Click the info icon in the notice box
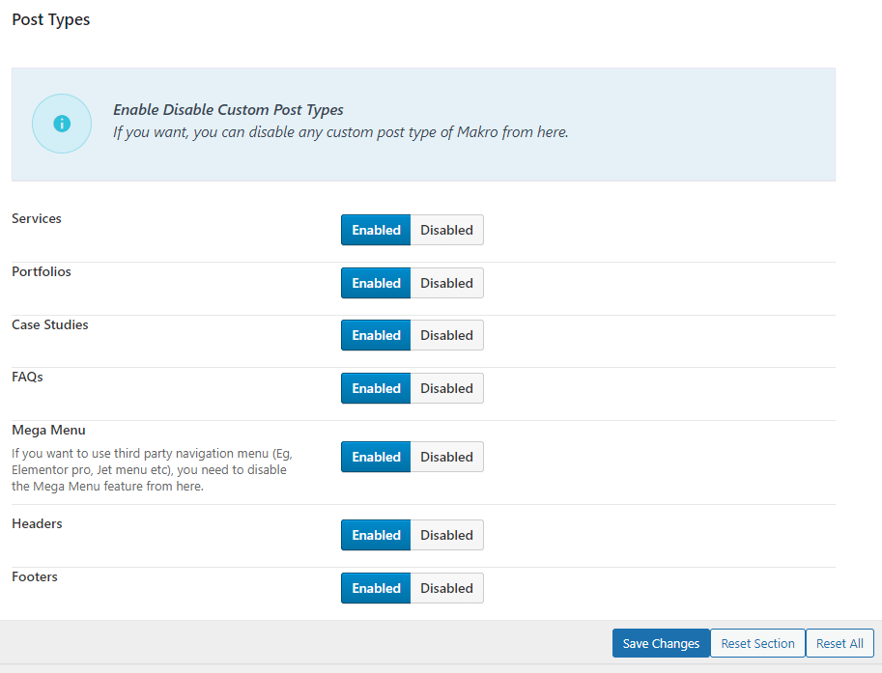This screenshot has height=673, width=882. 62,124
